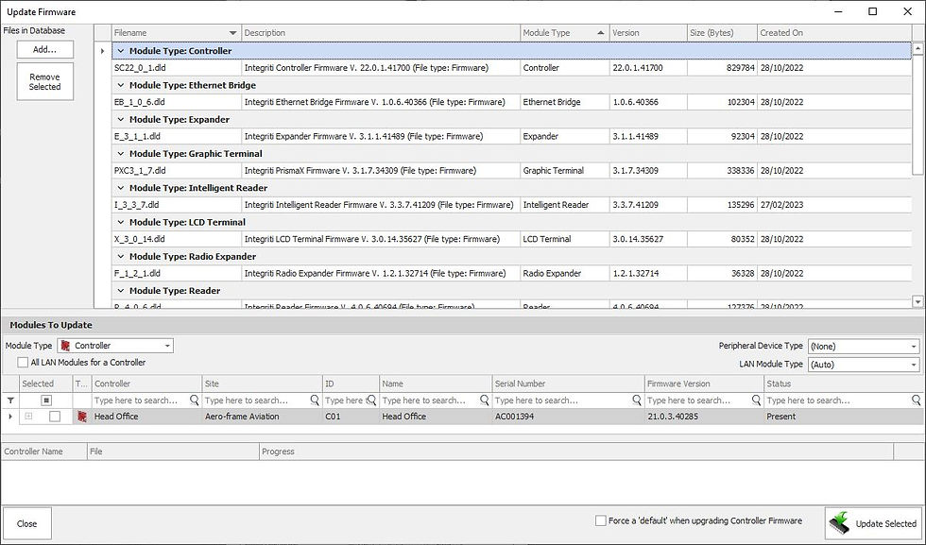Sort modules by the Site column header
The height and width of the screenshot is (545, 926).
coord(263,383)
